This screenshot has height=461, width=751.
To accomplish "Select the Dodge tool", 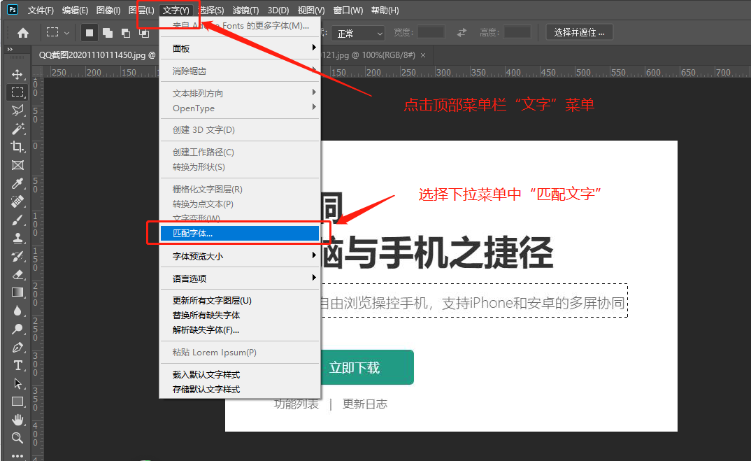I will (x=17, y=329).
